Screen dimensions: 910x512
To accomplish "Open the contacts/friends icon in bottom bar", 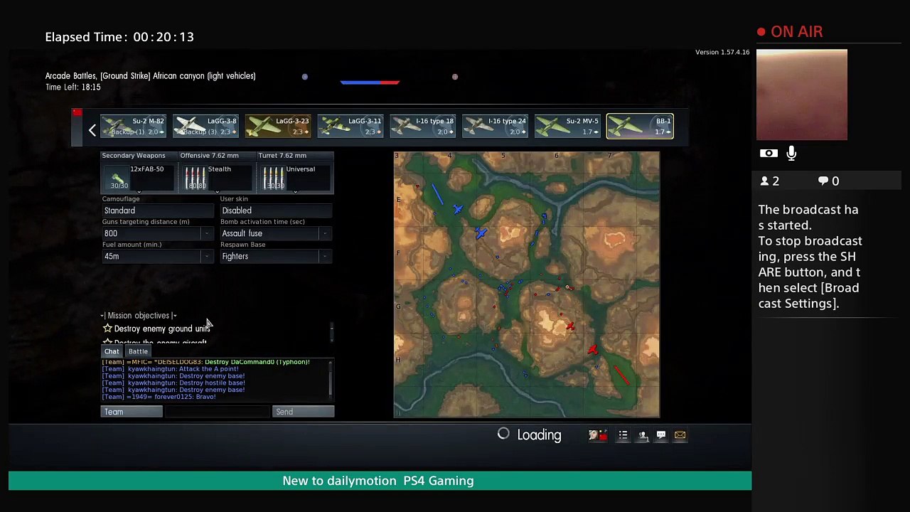I will [x=642, y=435].
